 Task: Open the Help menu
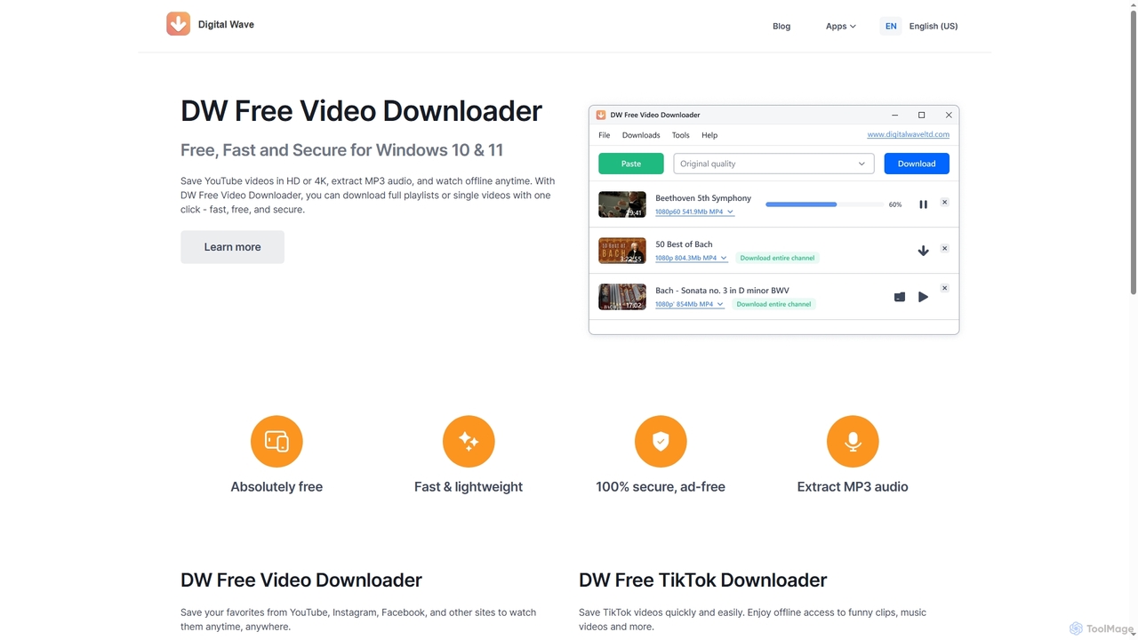[x=709, y=135]
